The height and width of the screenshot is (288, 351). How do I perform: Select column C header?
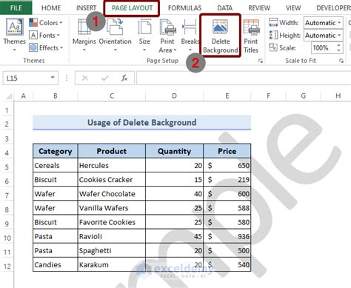(112, 96)
